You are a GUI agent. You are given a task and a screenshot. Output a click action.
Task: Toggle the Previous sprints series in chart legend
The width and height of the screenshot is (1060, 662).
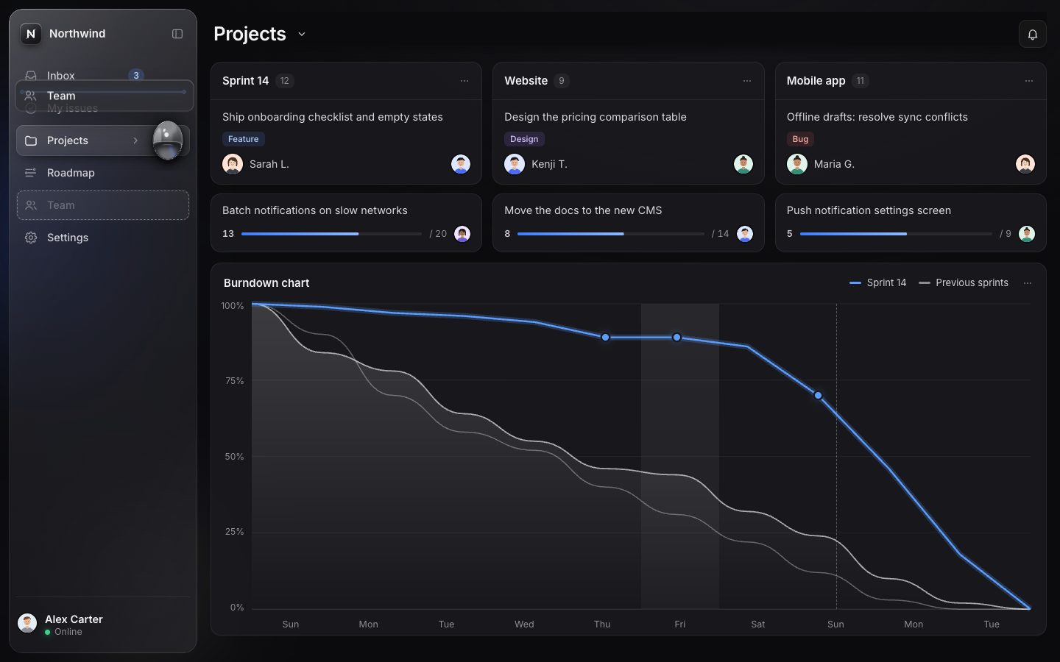(964, 283)
